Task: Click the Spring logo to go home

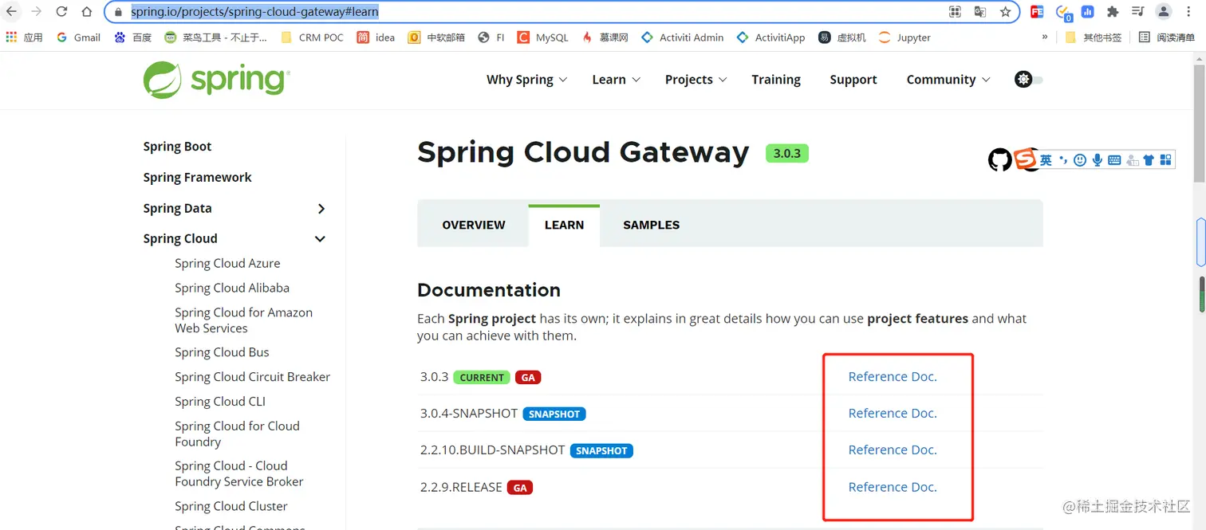Action: coord(216,80)
